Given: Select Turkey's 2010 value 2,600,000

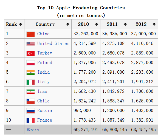Looking at the screenshot, I should [84, 53].
